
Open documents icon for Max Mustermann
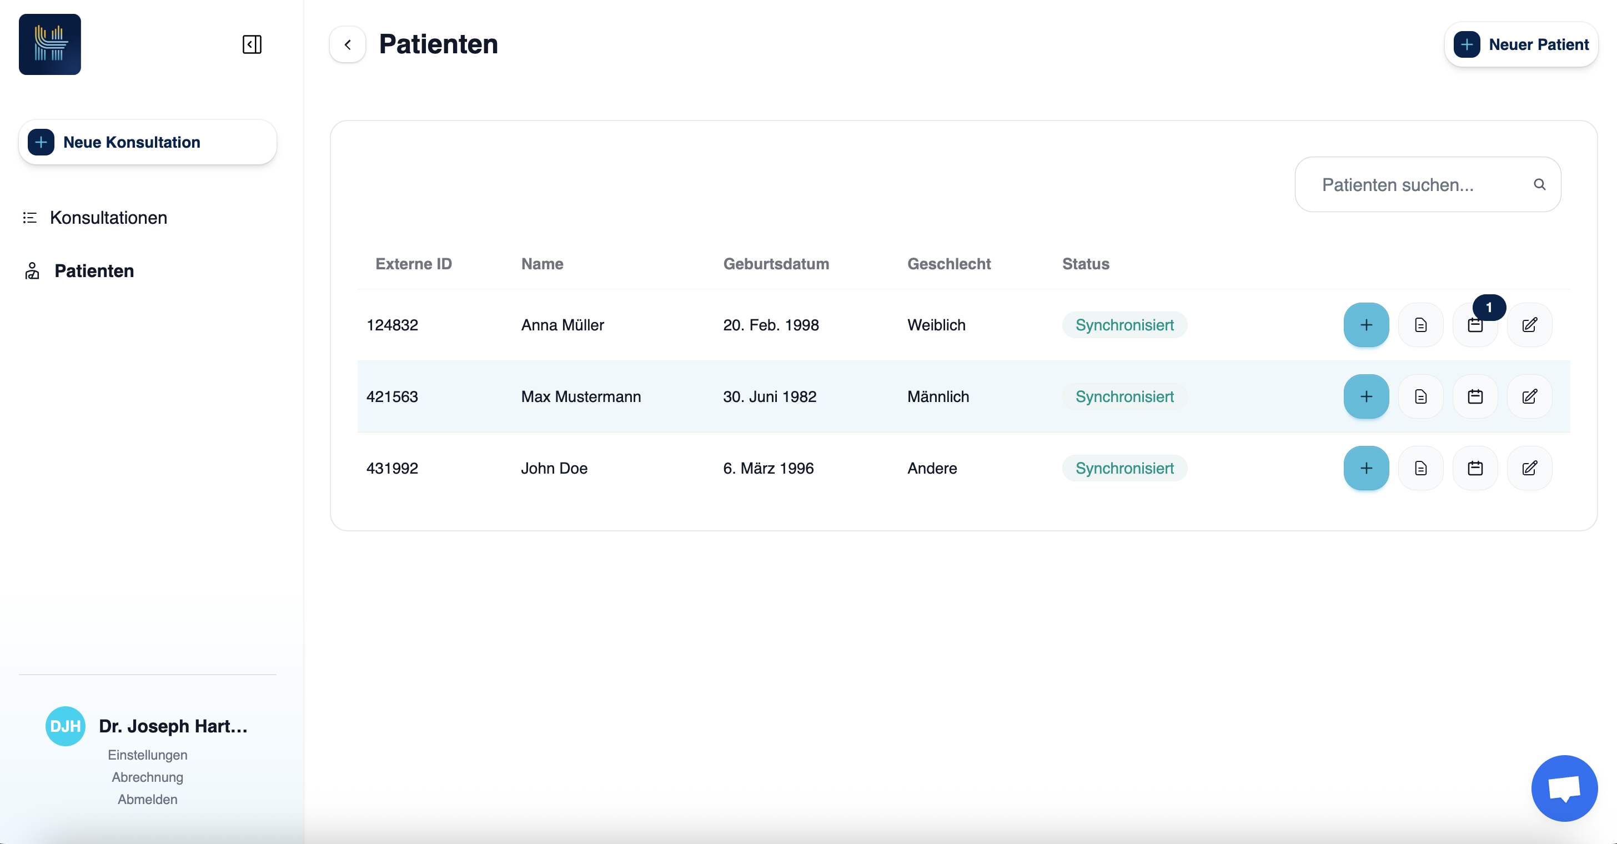click(1420, 396)
